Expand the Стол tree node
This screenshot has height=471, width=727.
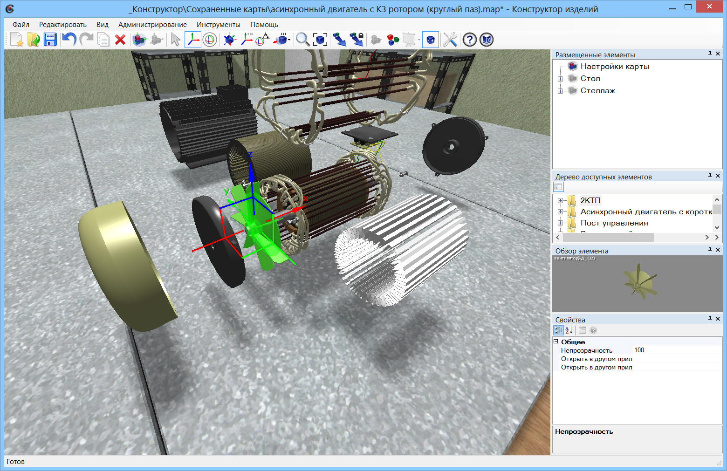coord(560,79)
